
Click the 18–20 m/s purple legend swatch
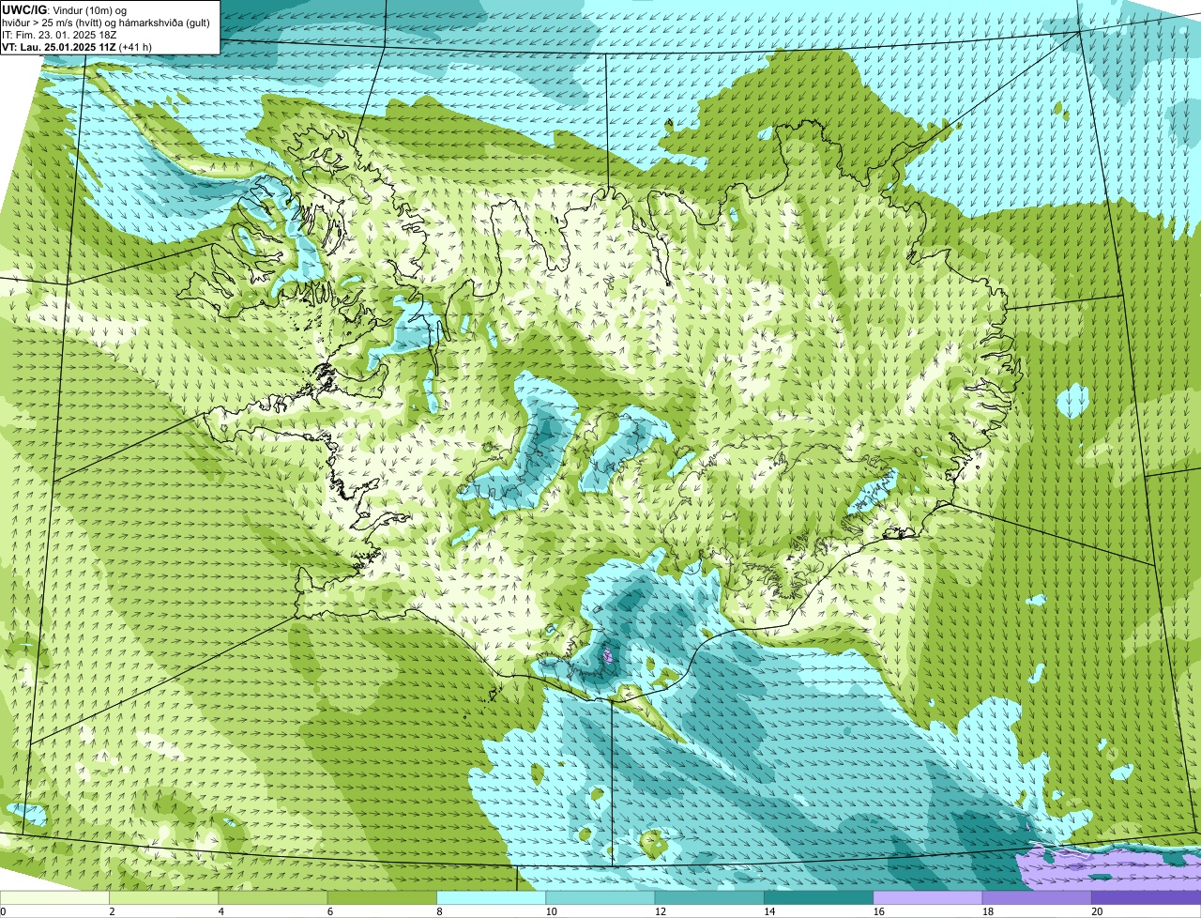[1037, 897]
